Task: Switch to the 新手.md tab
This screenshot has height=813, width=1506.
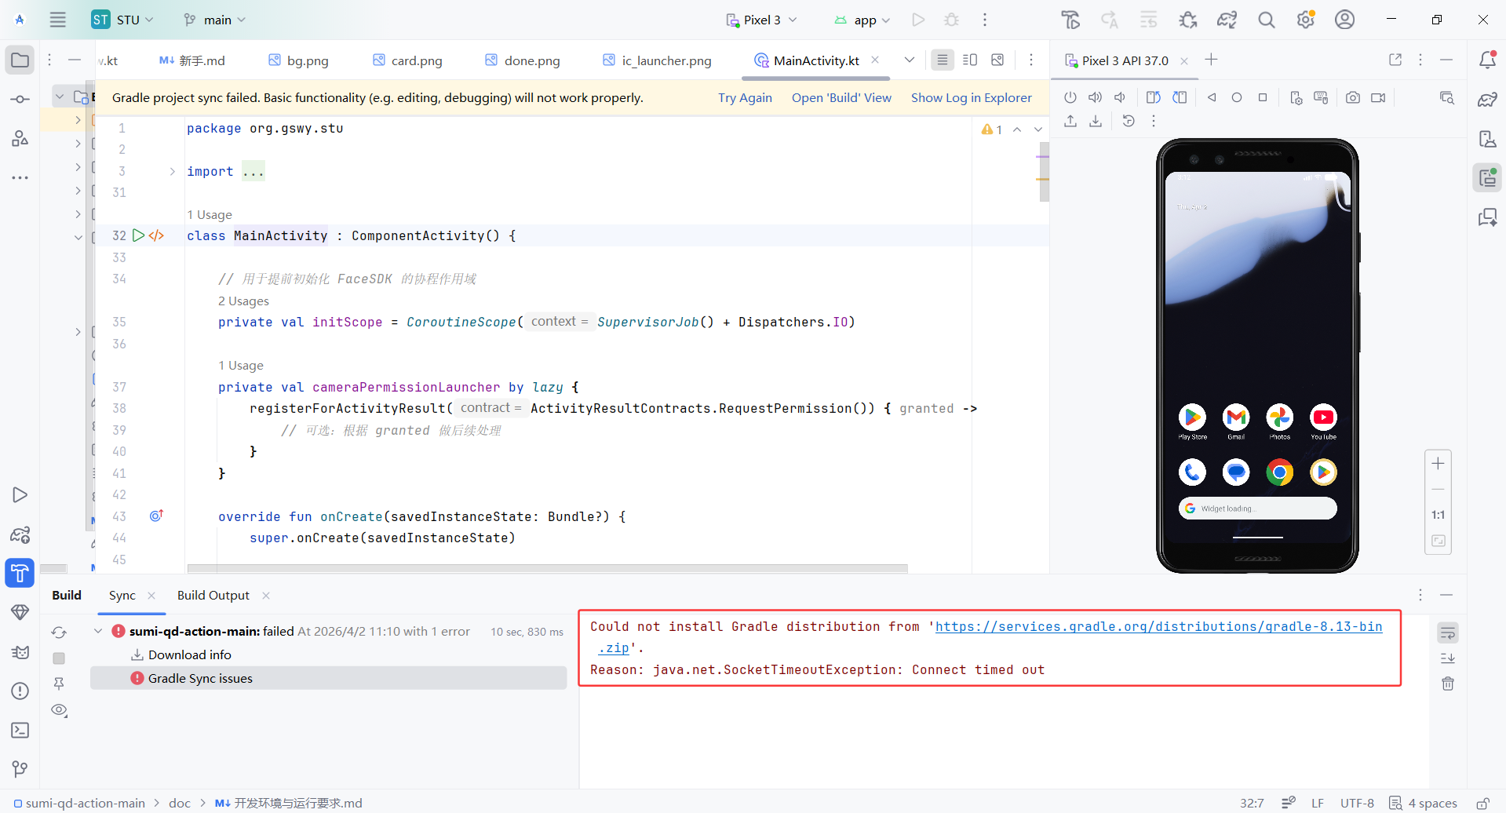Action: (191, 60)
